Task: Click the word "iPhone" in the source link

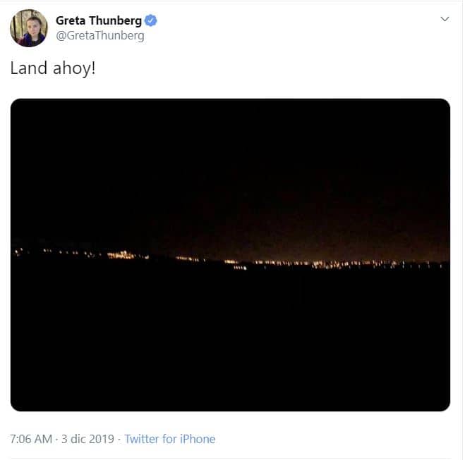Action: 197,439
